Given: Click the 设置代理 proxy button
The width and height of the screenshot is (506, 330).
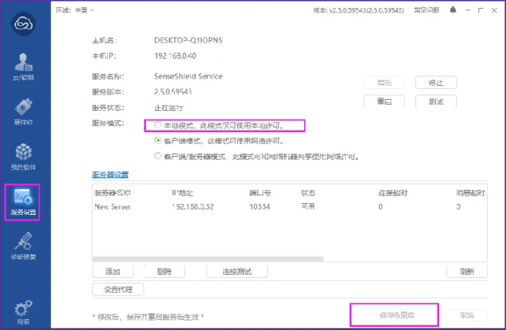Looking at the screenshot, I should coord(118,289).
